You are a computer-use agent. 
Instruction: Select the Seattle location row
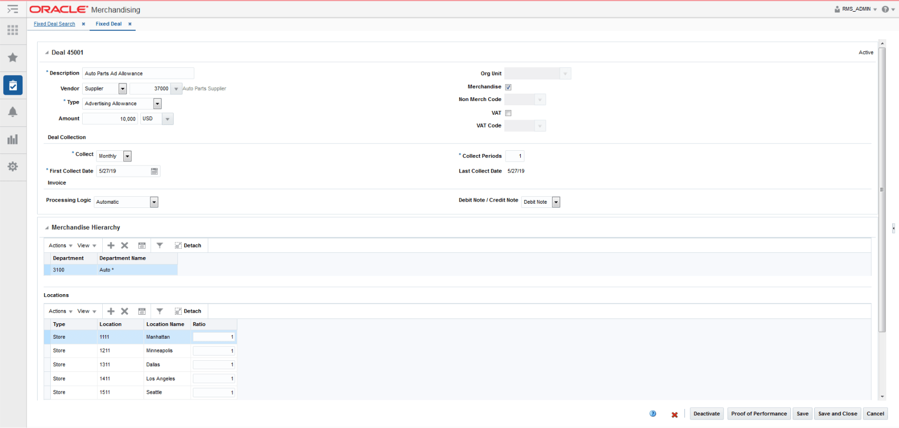click(140, 393)
